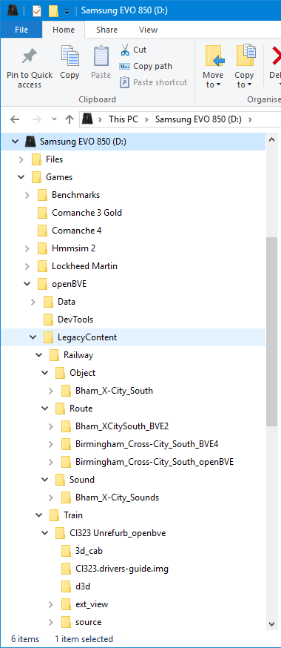Click the Hmmsim 2 folder icon
281x648 pixels.
point(42,248)
